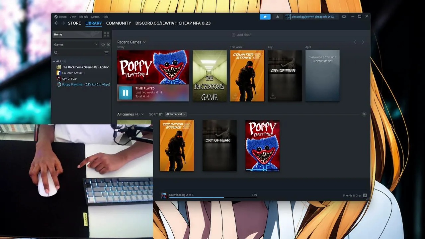The image size is (425, 239).
Task: Open the Friends & Chat link
Action: pyautogui.click(x=352, y=196)
